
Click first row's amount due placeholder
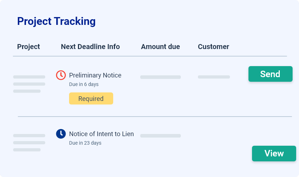click(x=161, y=77)
